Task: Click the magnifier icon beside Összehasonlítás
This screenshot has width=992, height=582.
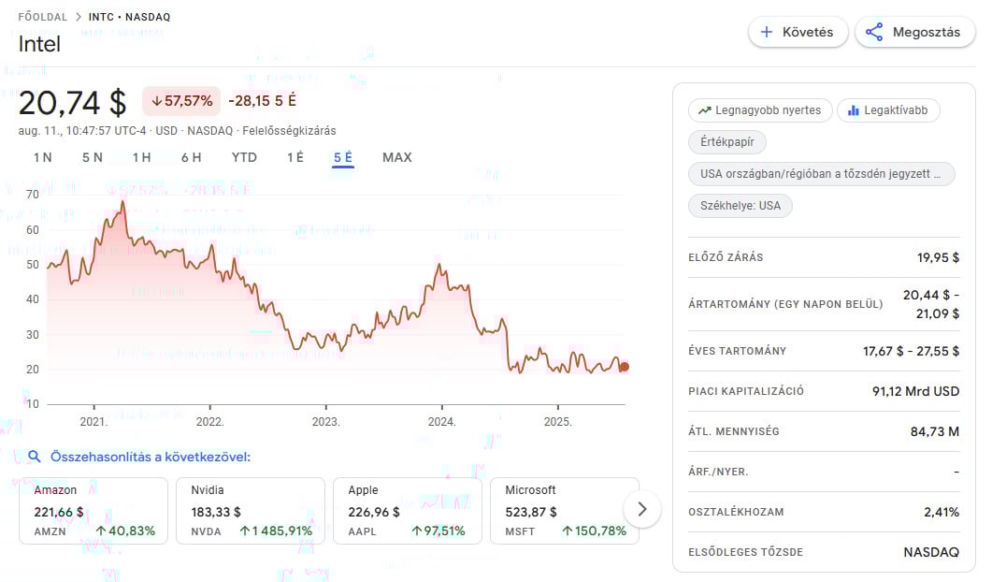Action: click(35, 457)
